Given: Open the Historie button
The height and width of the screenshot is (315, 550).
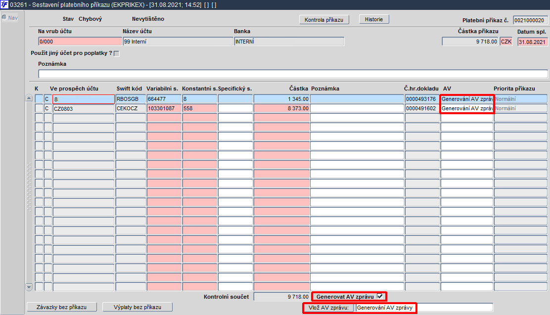Looking at the screenshot, I should click(374, 19).
